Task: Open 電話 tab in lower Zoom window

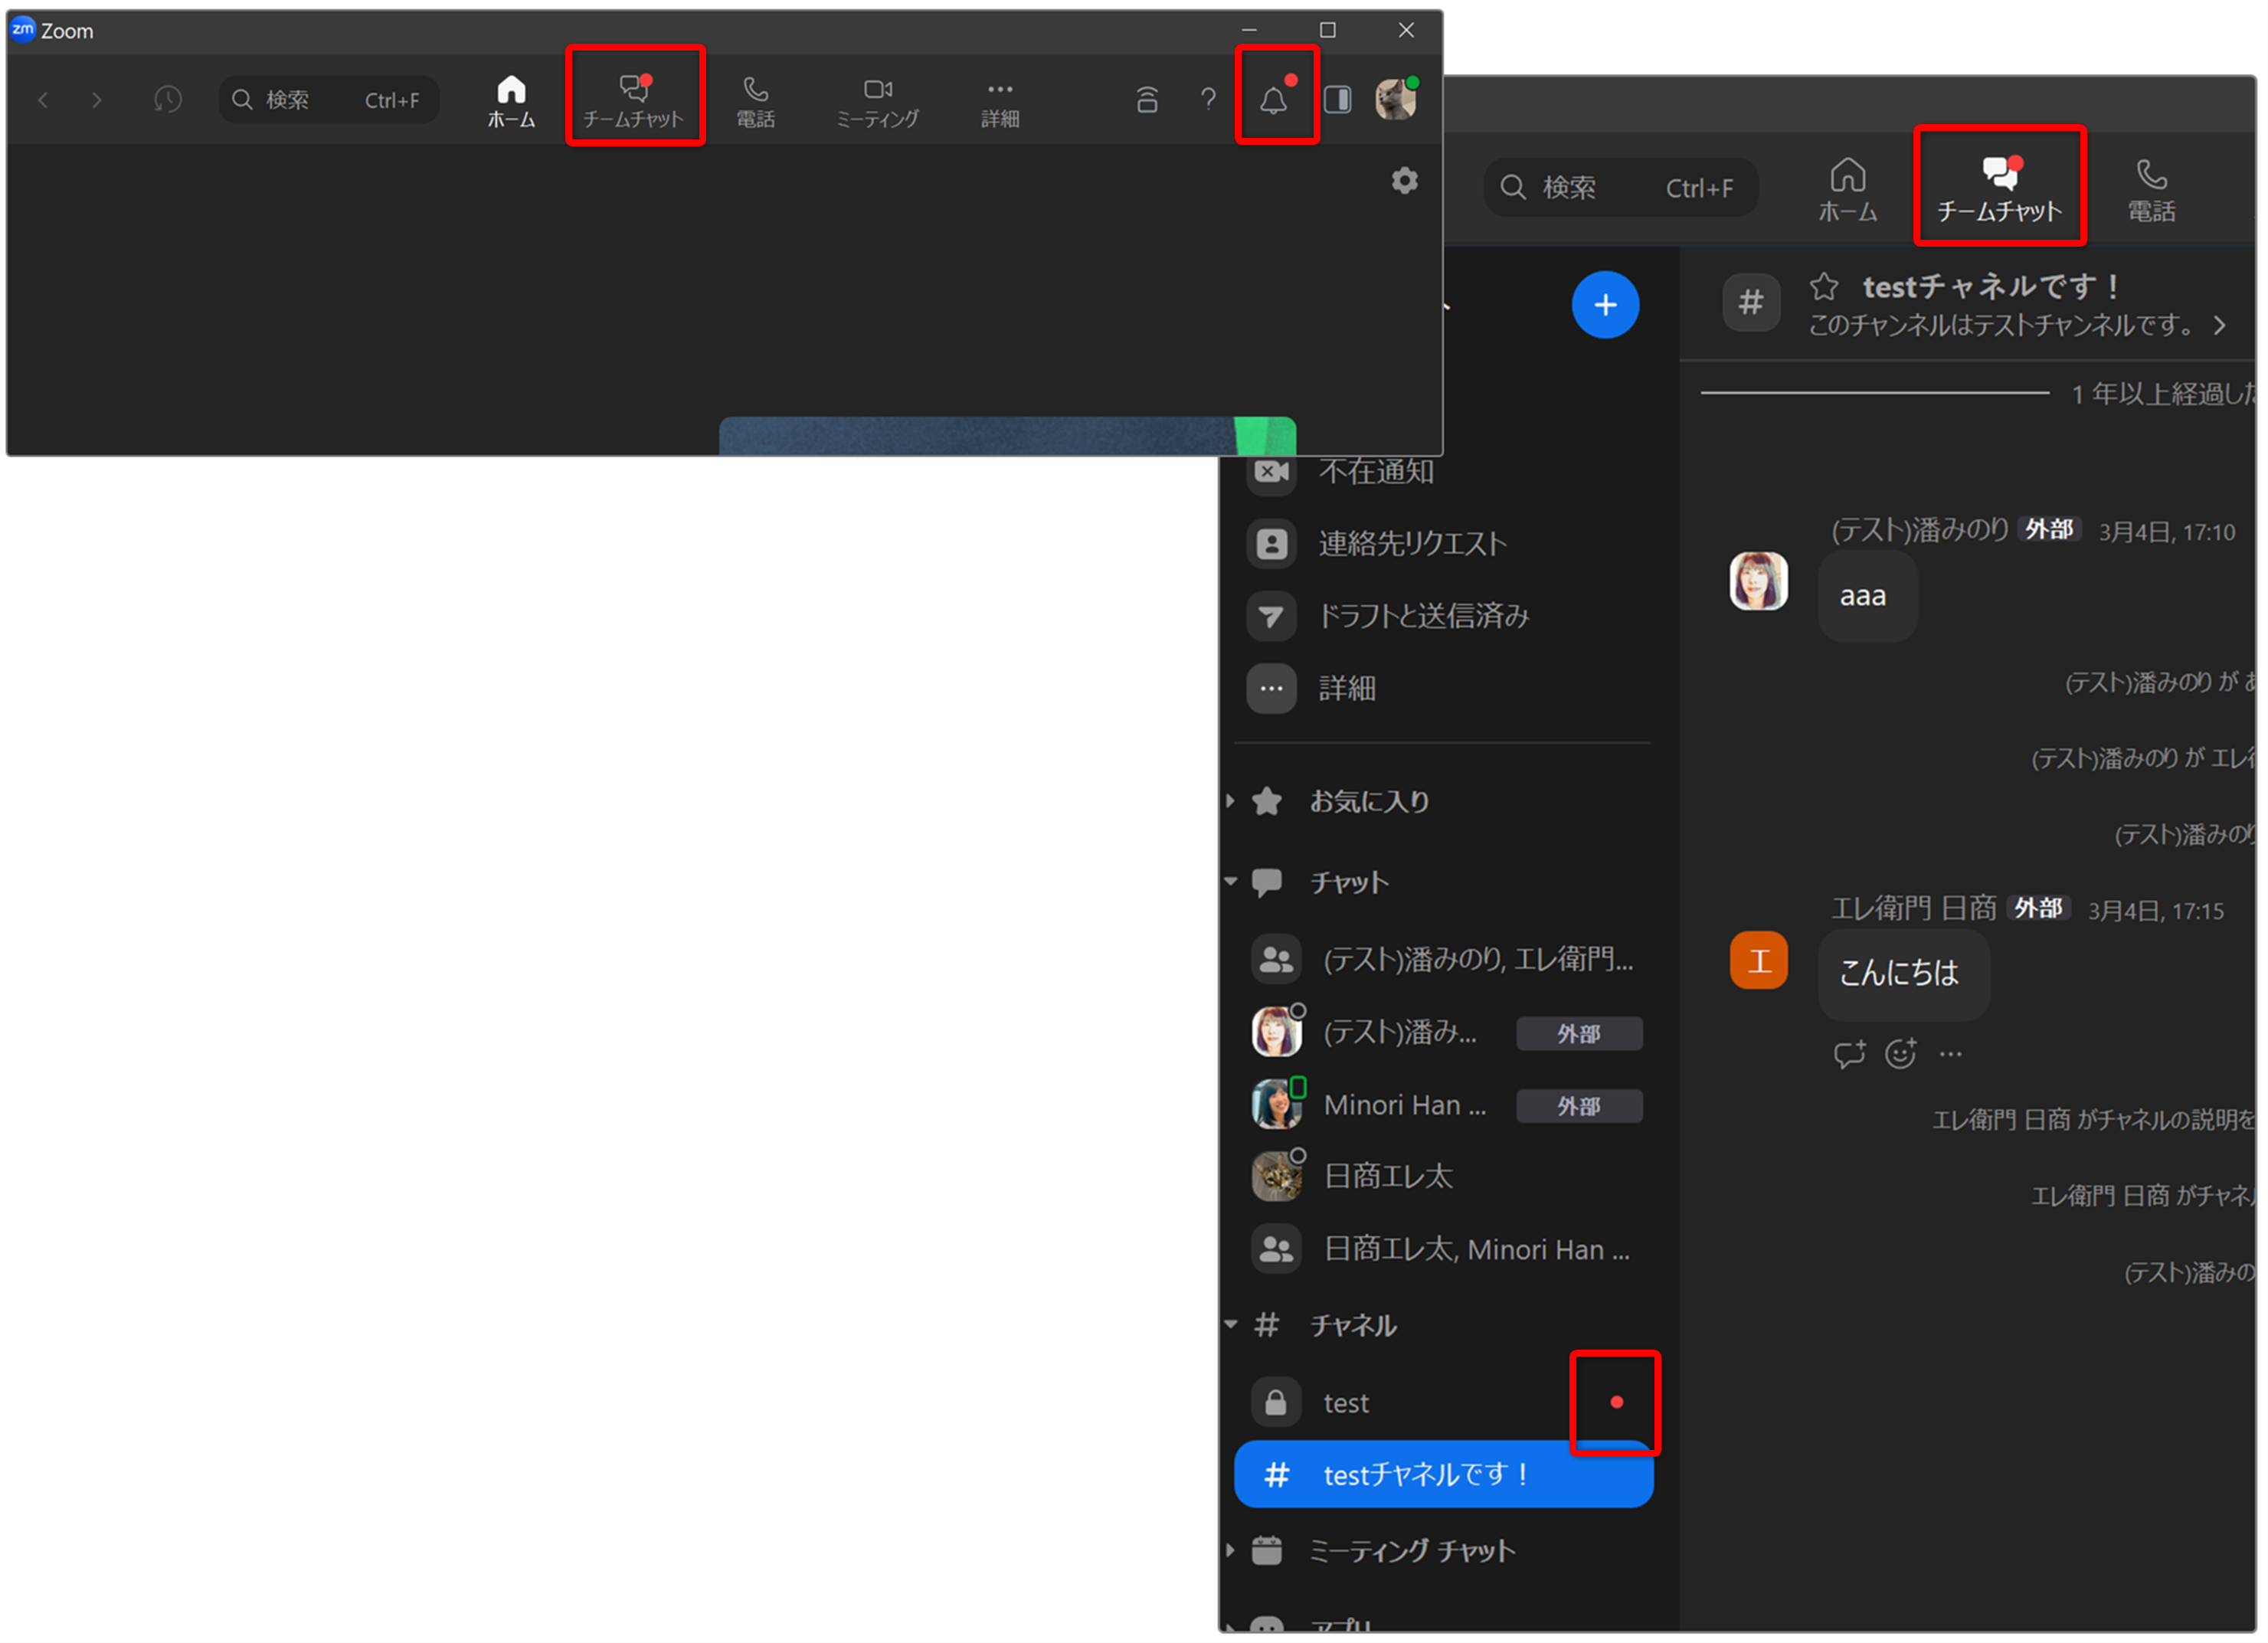Action: pos(2152,189)
